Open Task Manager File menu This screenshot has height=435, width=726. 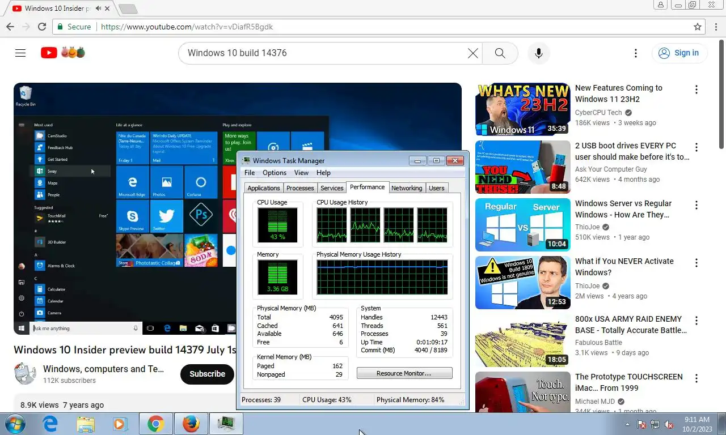pos(250,173)
